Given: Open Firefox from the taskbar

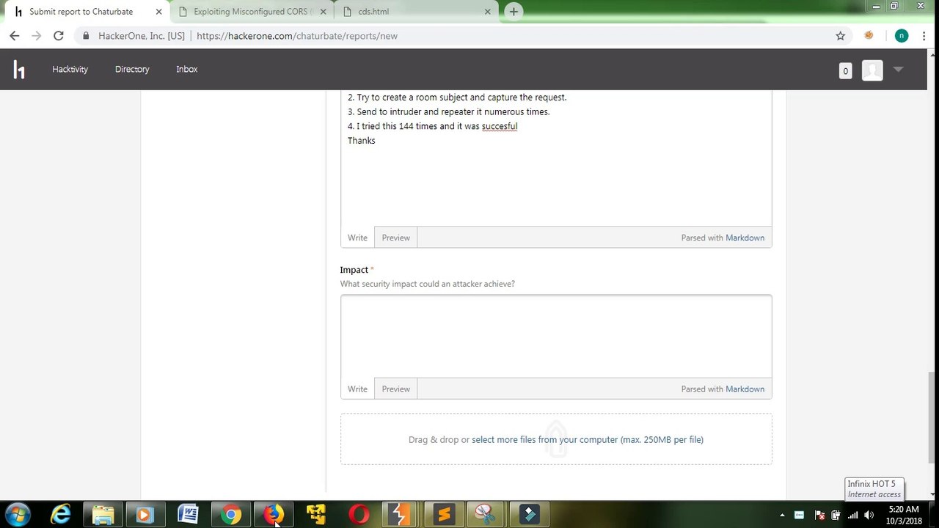Looking at the screenshot, I should click(274, 514).
